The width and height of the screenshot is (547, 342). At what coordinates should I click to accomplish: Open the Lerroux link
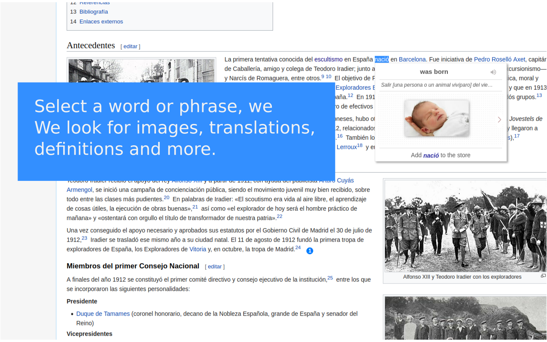pos(346,147)
